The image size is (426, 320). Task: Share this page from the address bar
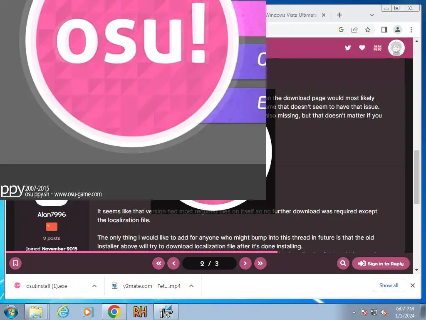pos(354,30)
